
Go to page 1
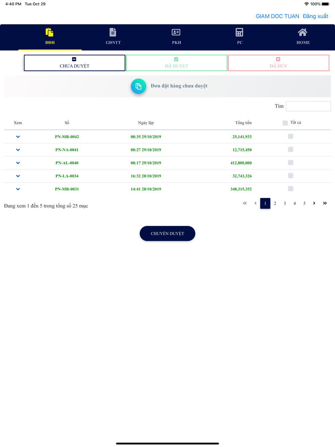pos(265,203)
